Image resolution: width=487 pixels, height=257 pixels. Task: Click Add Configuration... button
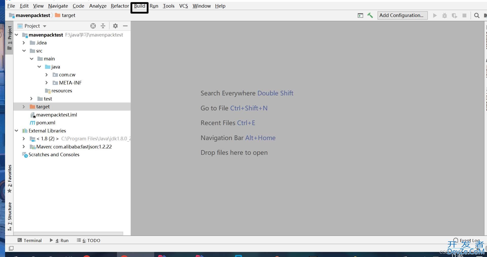(402, 15)
